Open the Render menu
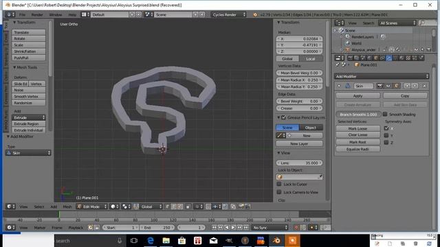 [36, 14]
